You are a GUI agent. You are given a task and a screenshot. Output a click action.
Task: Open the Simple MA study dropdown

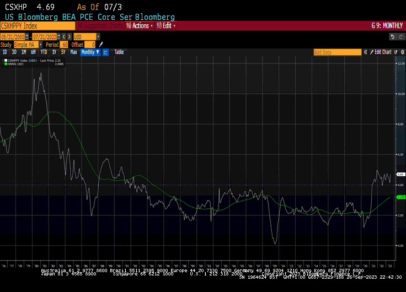tap(28, 44)
